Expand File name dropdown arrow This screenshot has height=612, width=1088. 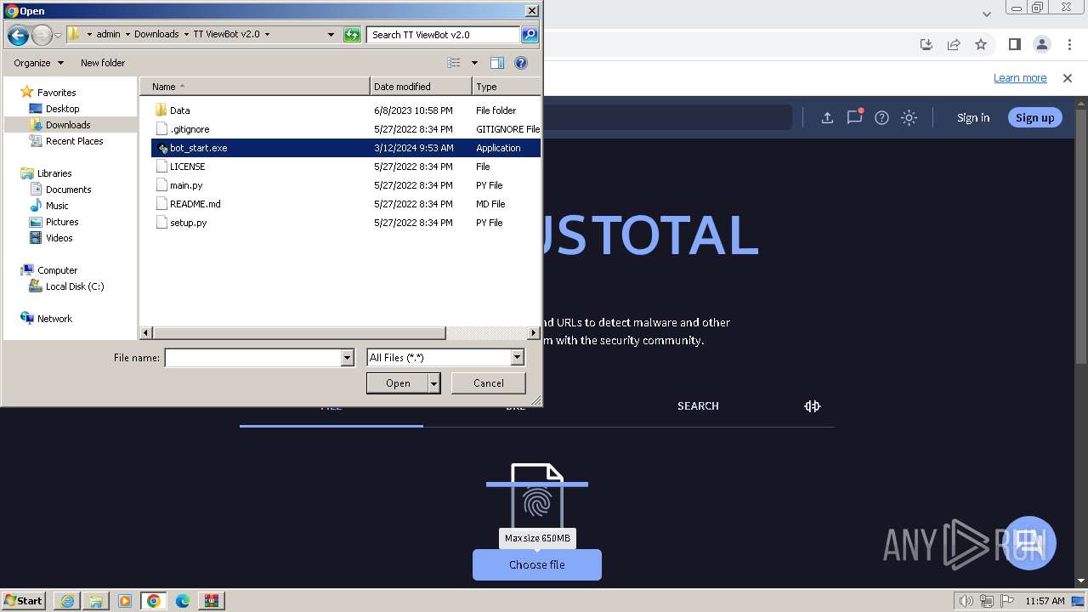pos(347,358)
